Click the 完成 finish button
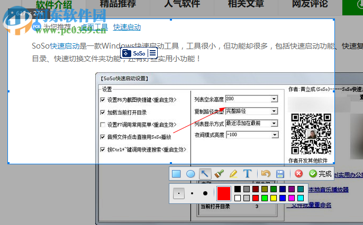Screen dimensions: 363x225 coord(321,173)
